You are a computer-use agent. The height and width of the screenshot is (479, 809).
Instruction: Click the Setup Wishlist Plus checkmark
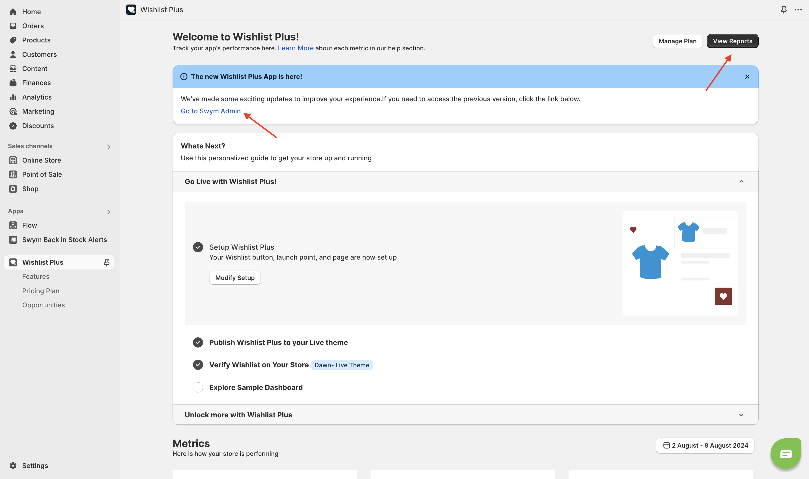coord(198,247)
